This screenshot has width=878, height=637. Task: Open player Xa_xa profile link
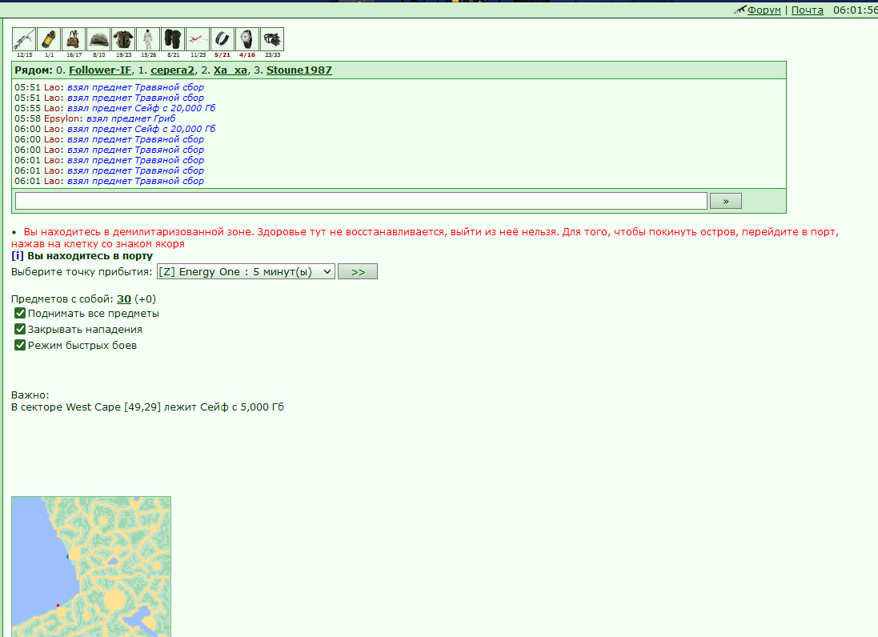tap(231, 70)
